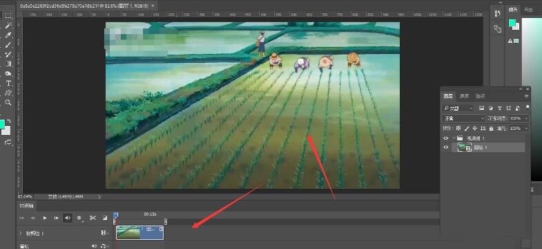This screenshot has height=249, width=542.
Task: Go to first frame of timeline
Action: coord(22,218)
